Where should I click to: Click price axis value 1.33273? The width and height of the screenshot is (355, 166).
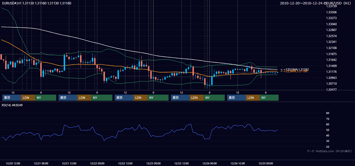[x=331, y=18]
